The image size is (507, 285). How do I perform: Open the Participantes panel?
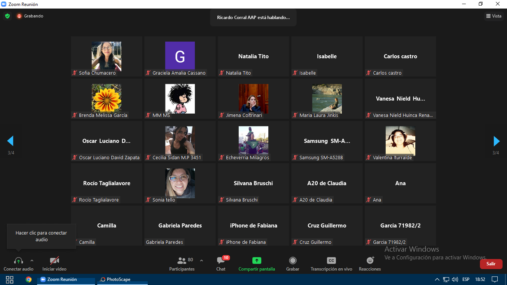(182, 263)
